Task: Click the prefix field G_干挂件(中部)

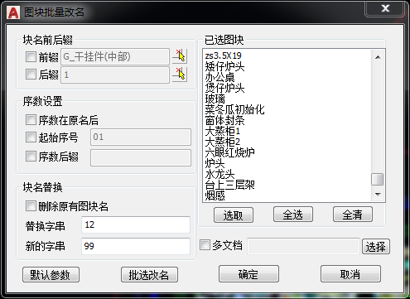Action: click(115, 57)
